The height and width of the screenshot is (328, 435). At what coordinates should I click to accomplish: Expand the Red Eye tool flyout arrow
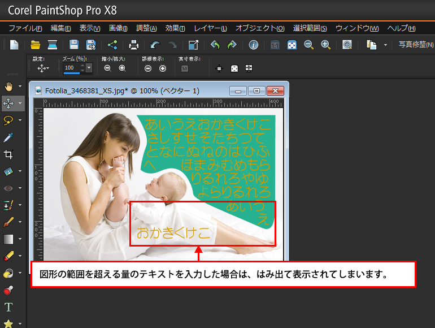point(20,188)
